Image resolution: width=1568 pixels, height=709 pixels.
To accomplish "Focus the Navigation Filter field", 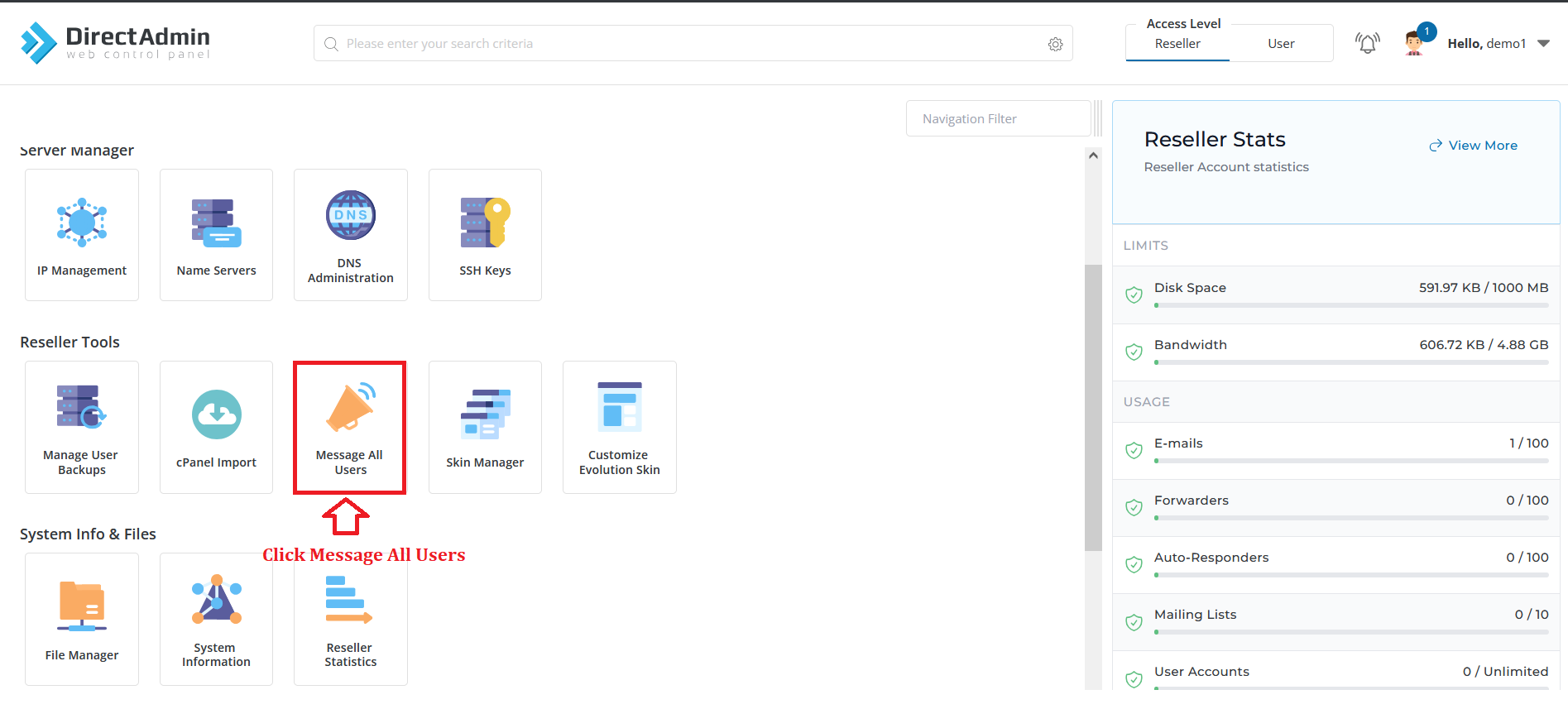I will point(999,119).
